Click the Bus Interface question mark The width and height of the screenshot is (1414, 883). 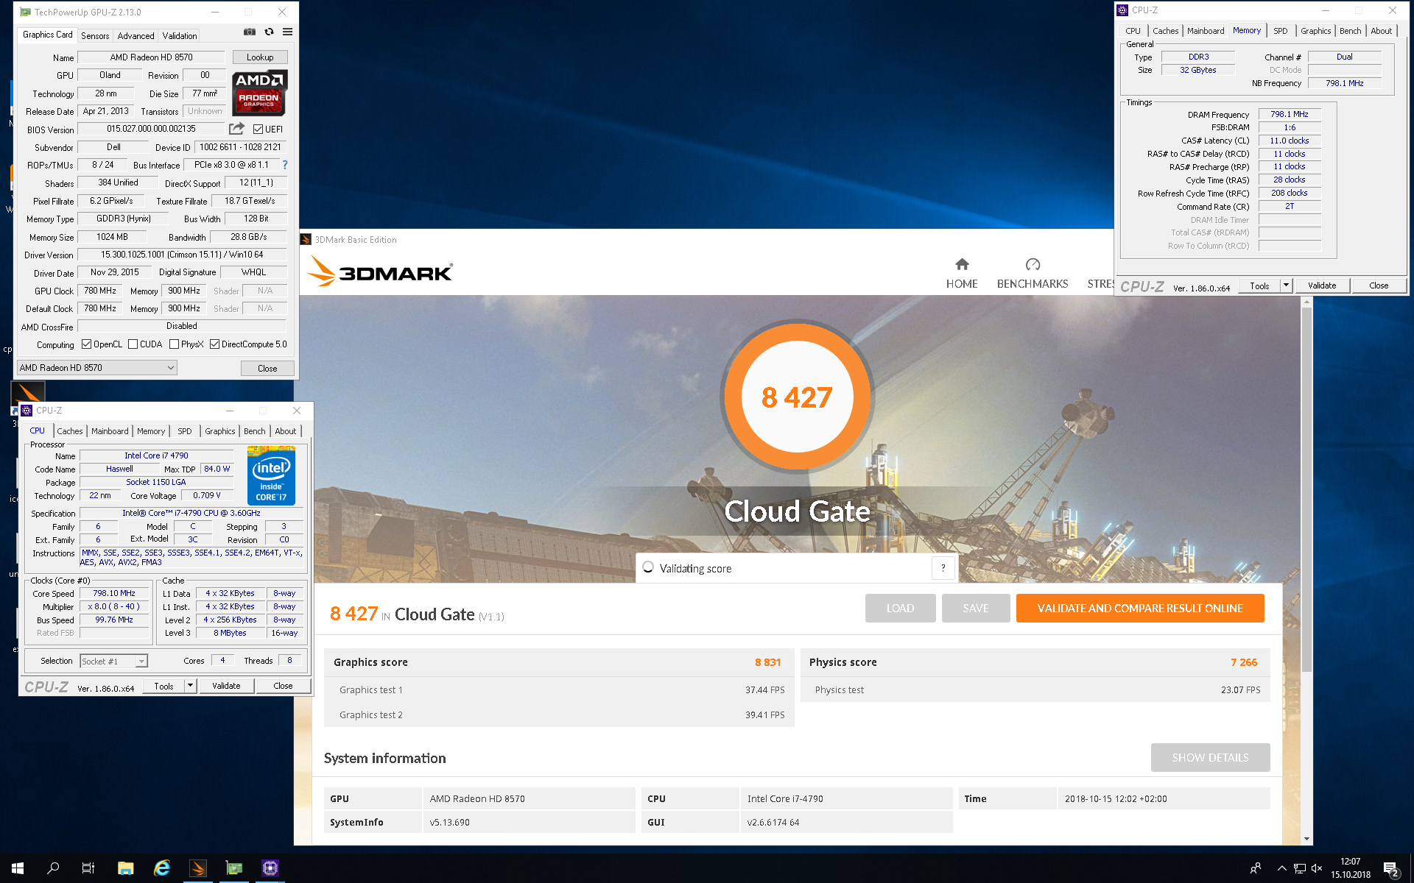click(285, 165)
